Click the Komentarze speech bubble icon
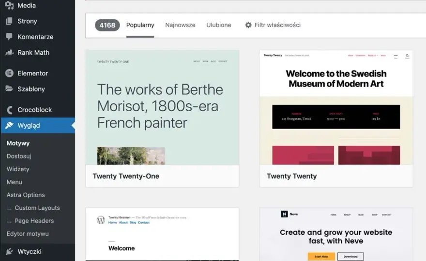The width and height of the screenshot is (426, 261). click(x=9, y=36)
